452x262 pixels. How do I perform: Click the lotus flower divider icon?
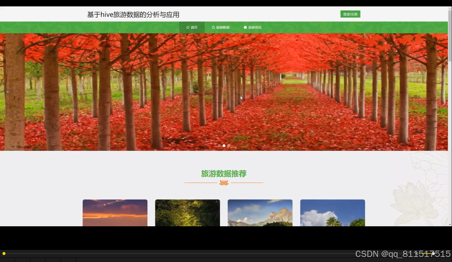(224, 183)
